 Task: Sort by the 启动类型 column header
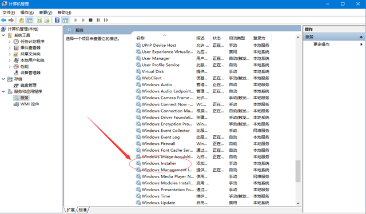(237, 38)
